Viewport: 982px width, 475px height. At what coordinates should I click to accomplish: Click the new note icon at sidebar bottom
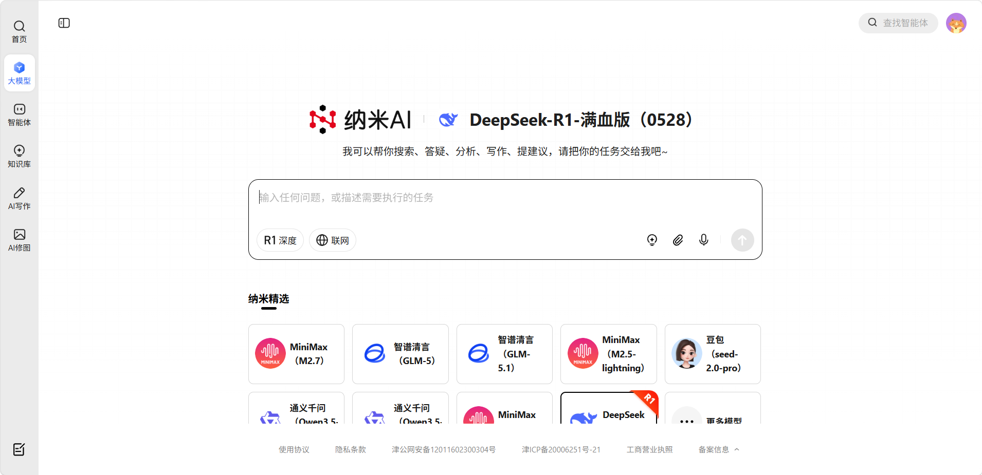[x=19, y=449]
